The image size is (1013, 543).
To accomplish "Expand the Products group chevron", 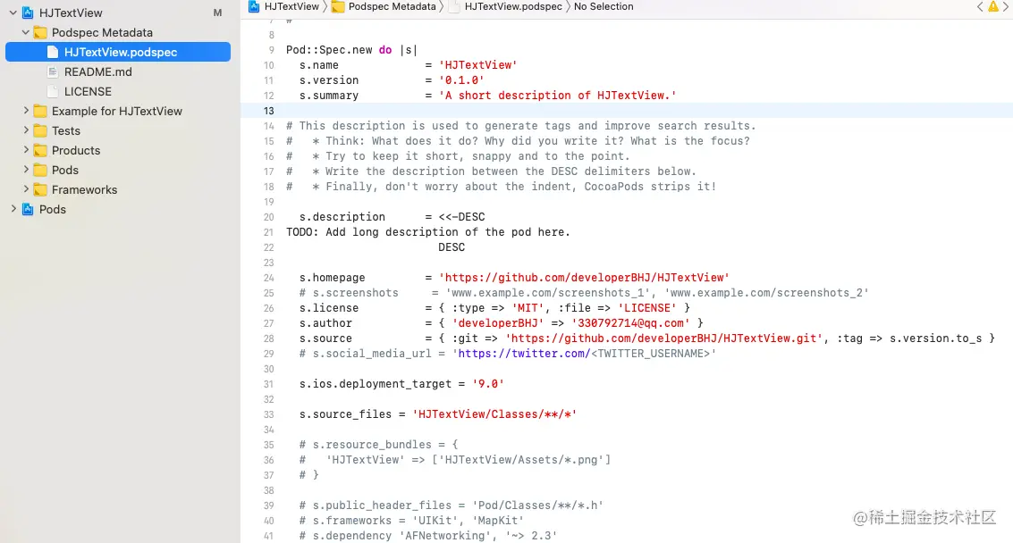I will [26, 150].
